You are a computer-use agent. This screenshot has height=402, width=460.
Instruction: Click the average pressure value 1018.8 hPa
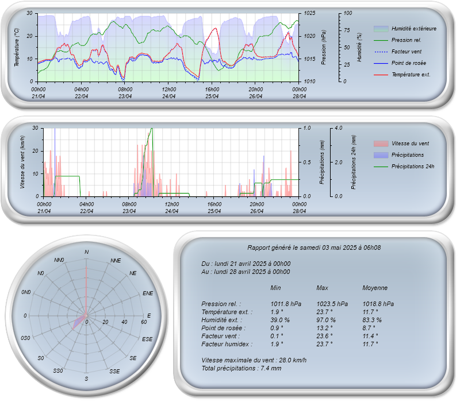pyautogui.click(x=378, y=304)
